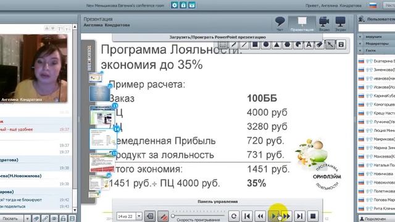This screenshot has width=395, height=222.
Task: Click the Послать send button
Action: tap(11, 219)
